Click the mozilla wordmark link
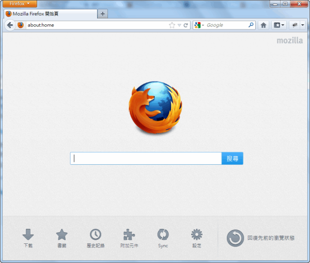Image resolution: width=310 pixels, height=263 pixels. tap(290, 40)
